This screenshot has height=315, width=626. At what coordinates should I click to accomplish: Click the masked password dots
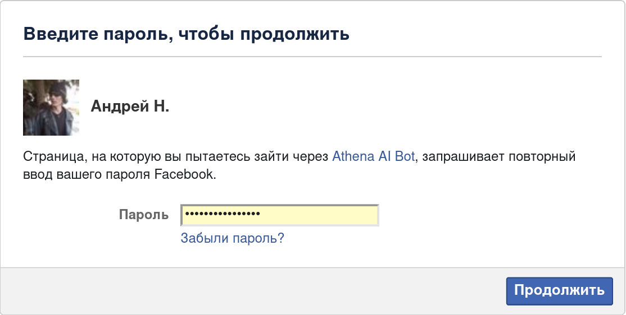(223, 214)
